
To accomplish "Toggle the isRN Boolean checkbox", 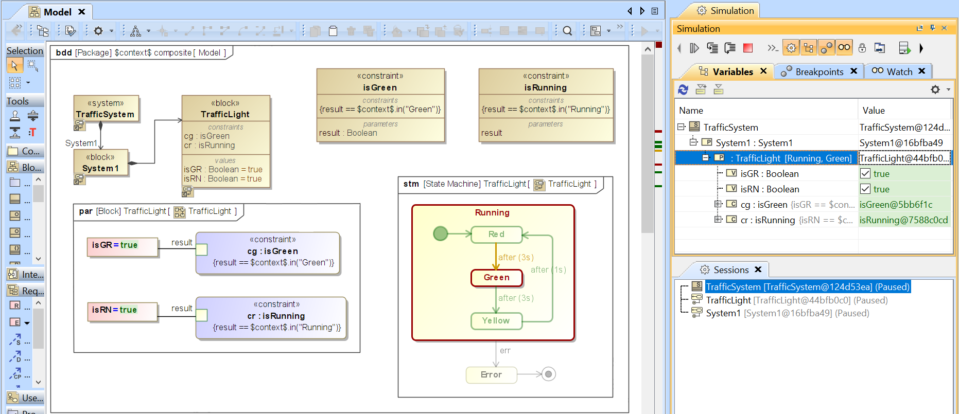I will (865, 189).
